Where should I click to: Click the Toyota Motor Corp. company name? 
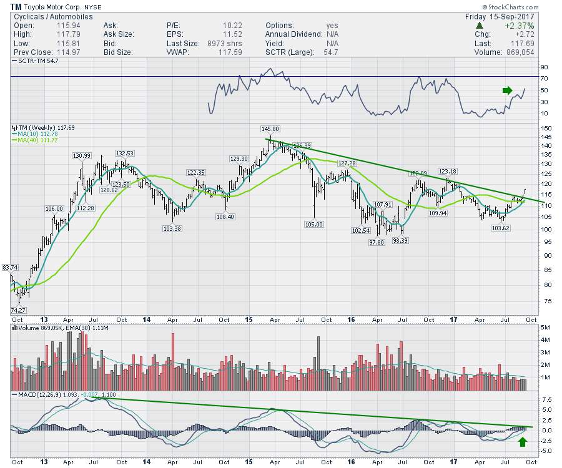click(52, 7)
